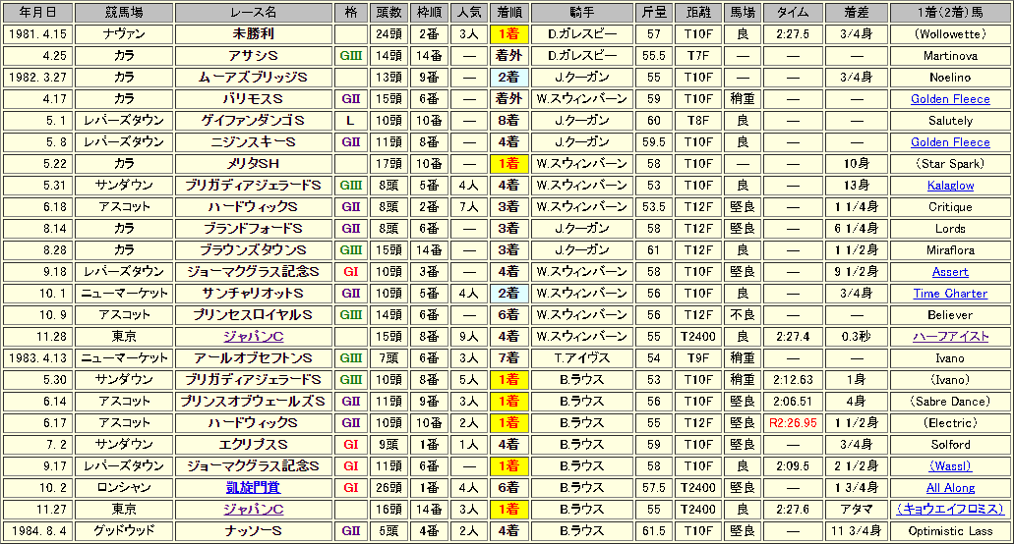The width and height of the screenshot is (1014, 544).
Task: Click the Kalaglow horse link
Action: (x=950, y=186)
